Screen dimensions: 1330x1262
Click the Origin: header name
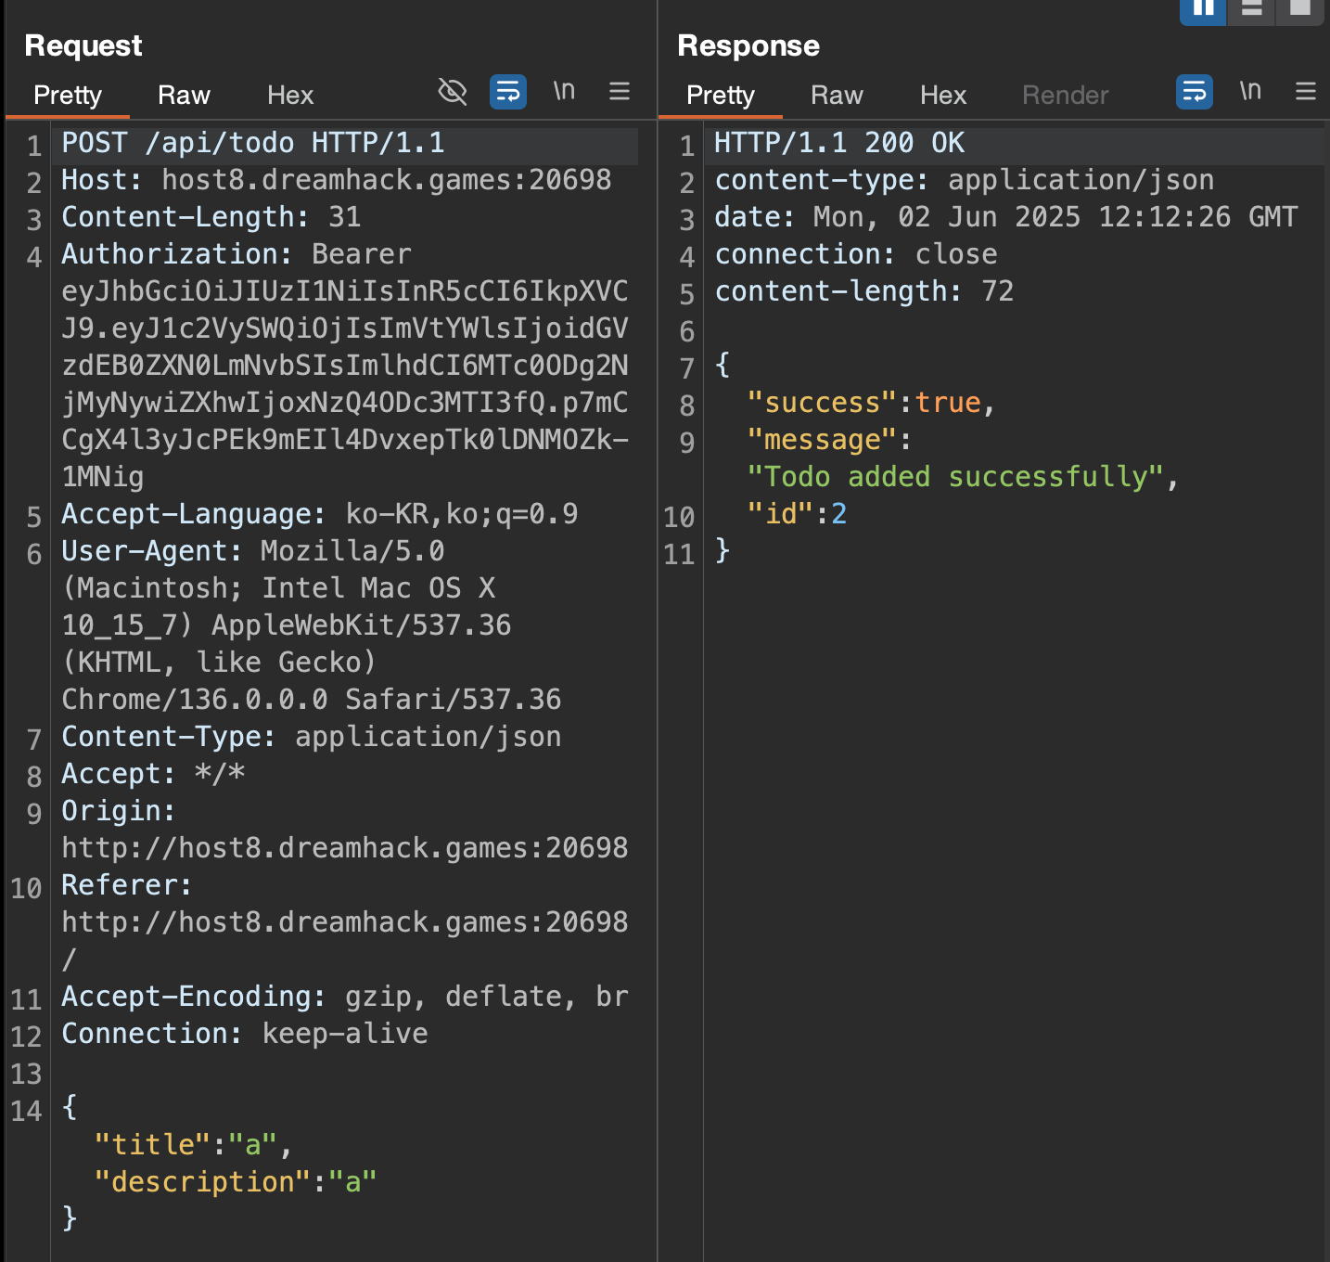(x=119, y=811)
